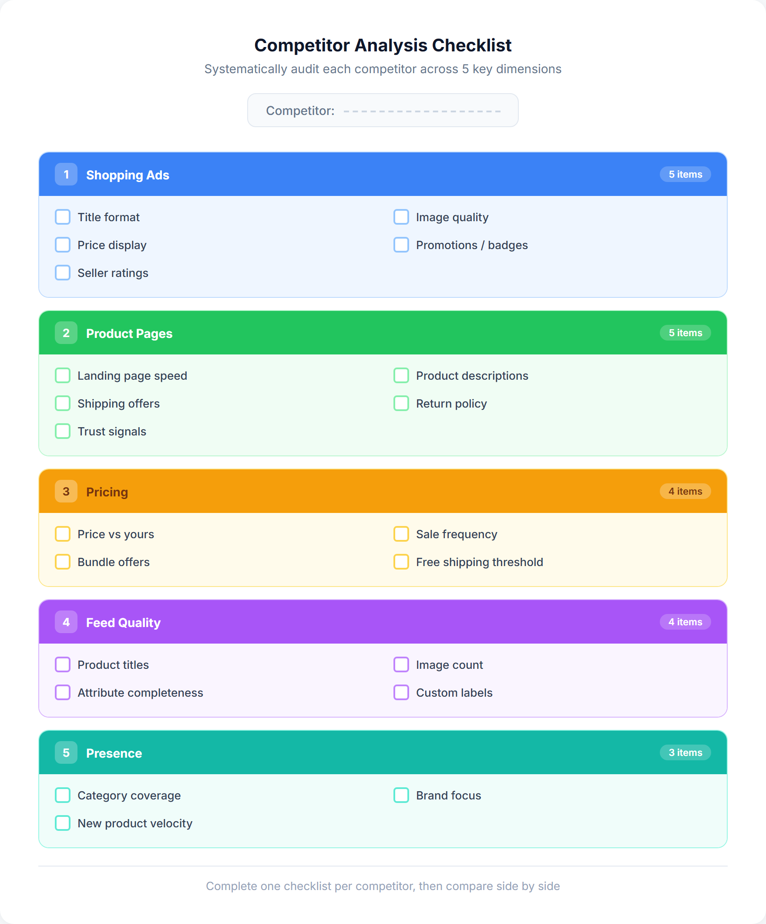Click the number badge for Pricing

click(x=66, y=492)
